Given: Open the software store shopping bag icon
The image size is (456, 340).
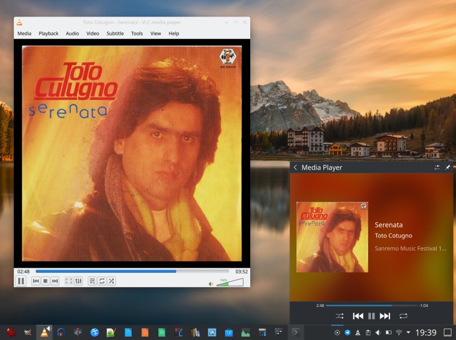Looking at the screenshot, I should [x=229, y=332].
